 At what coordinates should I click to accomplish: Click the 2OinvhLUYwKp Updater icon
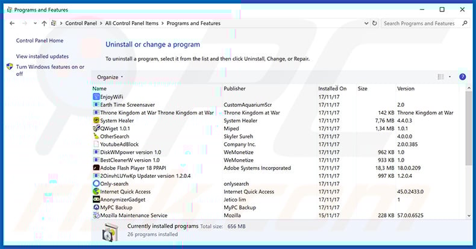pos(96,176)
